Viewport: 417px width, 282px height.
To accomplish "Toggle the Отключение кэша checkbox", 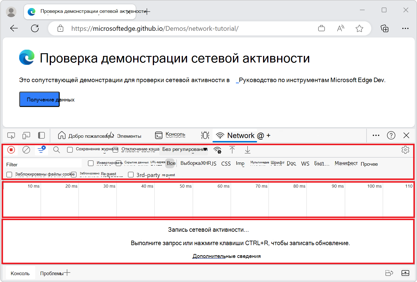I will [x=115, y=150].
